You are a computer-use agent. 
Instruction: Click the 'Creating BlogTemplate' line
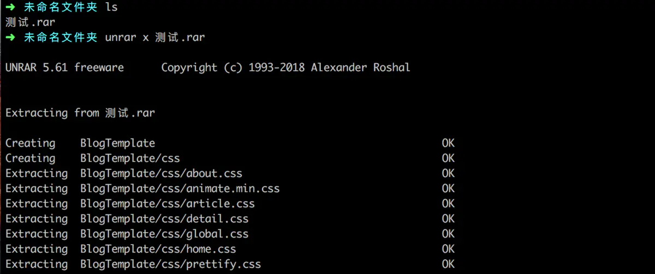click(80, 143)
